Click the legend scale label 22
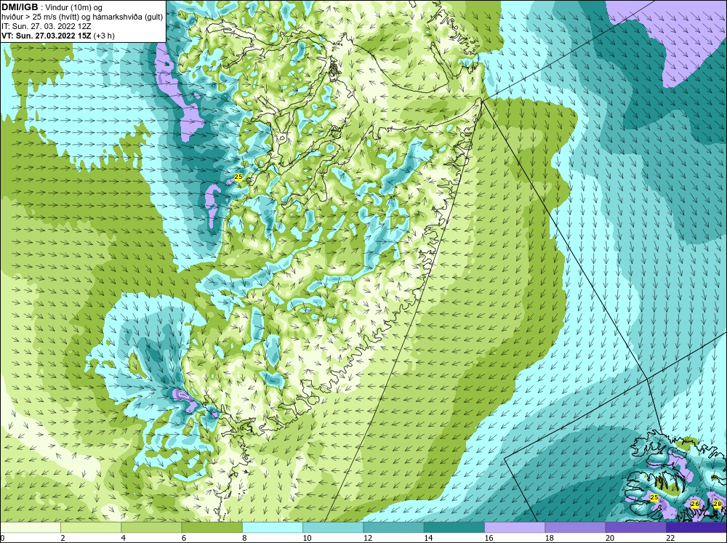Screen dimensions: 727x543 click(670, 538)
